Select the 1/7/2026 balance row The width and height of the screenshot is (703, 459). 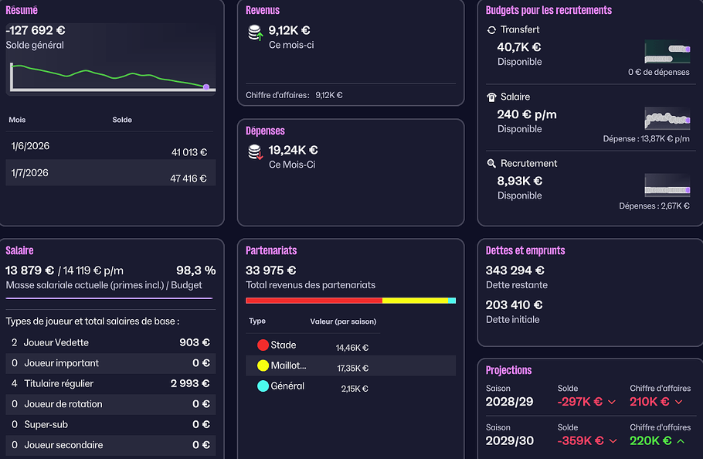pos(110,172)
